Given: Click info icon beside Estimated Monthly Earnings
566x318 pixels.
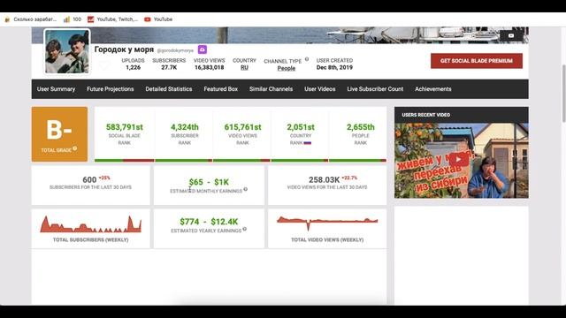Looking at the screenshot, I should pyautogui.click(x=246, y=189).
